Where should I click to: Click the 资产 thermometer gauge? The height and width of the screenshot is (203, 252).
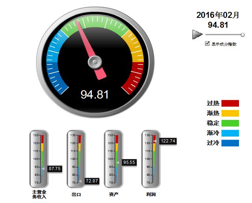(114, 159)
